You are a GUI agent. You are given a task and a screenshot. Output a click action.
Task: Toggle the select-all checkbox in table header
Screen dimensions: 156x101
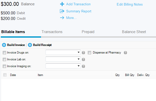5,75
